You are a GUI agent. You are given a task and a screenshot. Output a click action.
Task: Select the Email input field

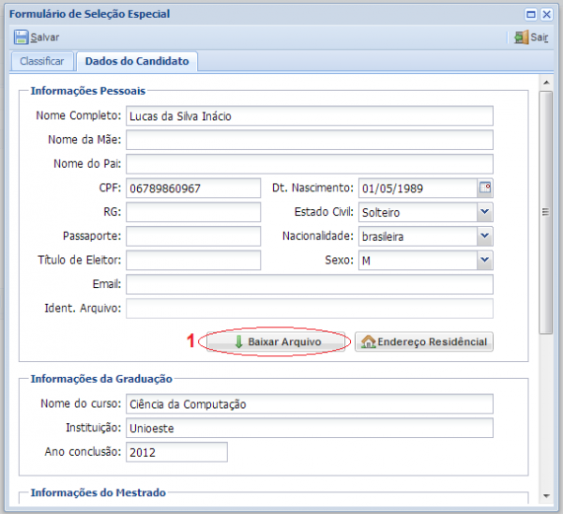pyautogui.click(x=309, y=285)
